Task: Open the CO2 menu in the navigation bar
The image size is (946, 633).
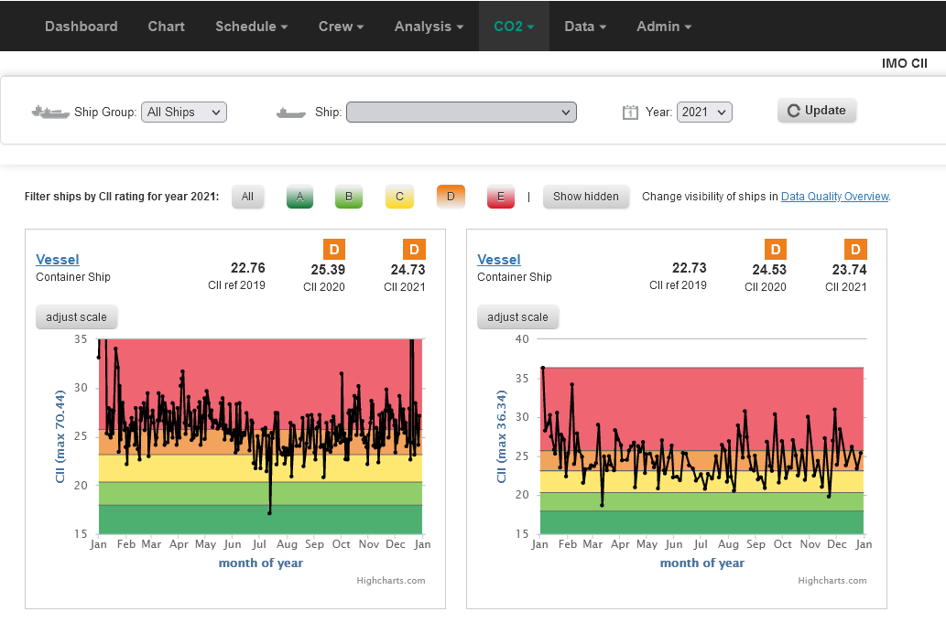Action: click(x=514, y=27)
